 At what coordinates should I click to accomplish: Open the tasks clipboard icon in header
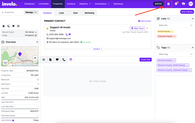[x=168, y=4]
